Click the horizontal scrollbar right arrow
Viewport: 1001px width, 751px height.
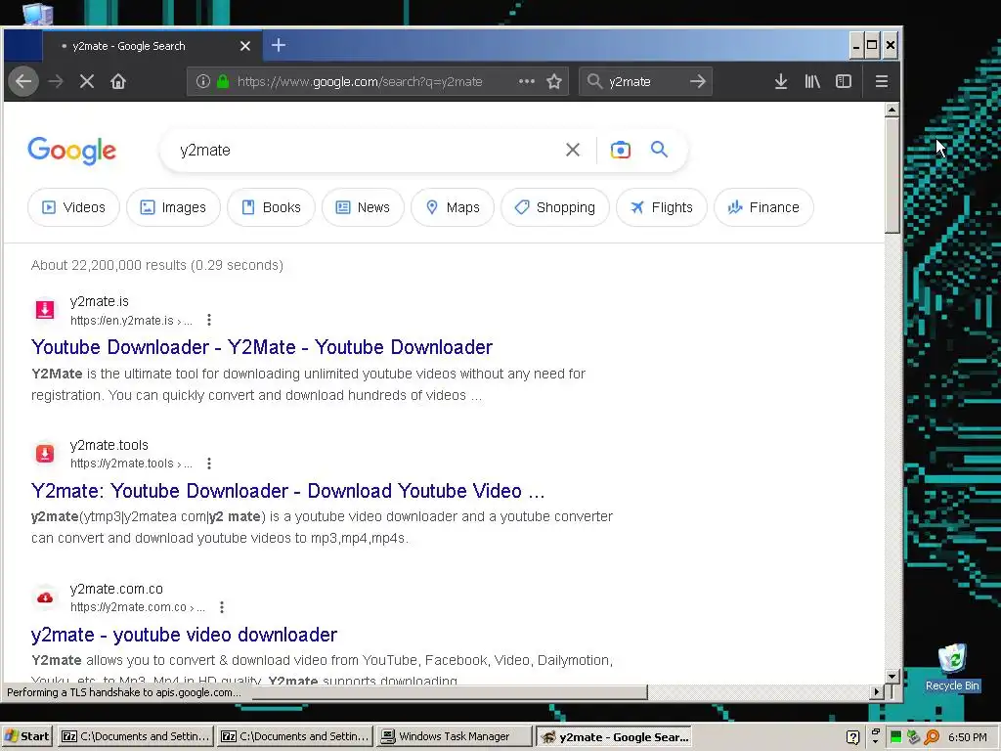point(877,691)
